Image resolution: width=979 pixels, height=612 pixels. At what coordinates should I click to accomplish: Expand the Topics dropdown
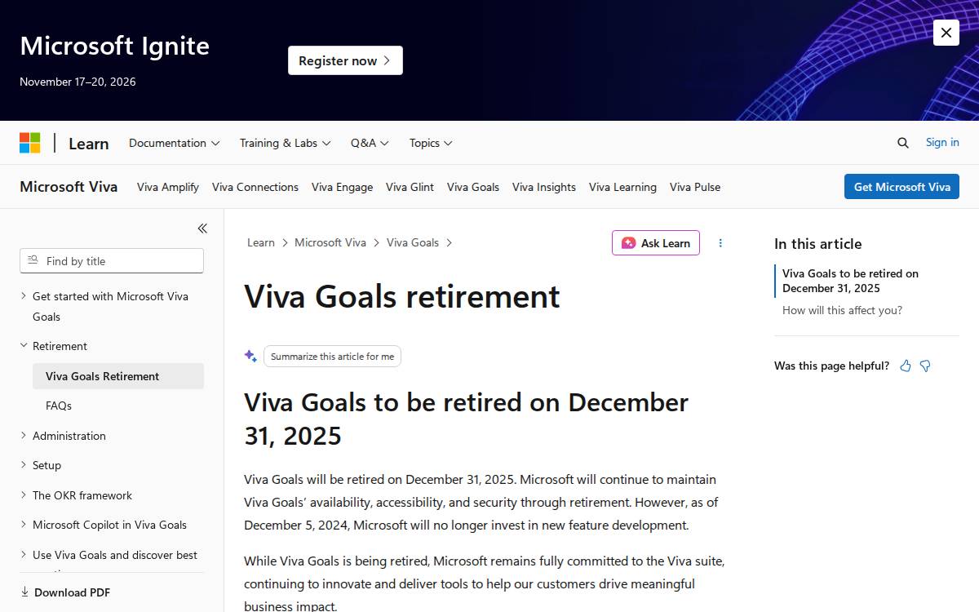(431, 143)
